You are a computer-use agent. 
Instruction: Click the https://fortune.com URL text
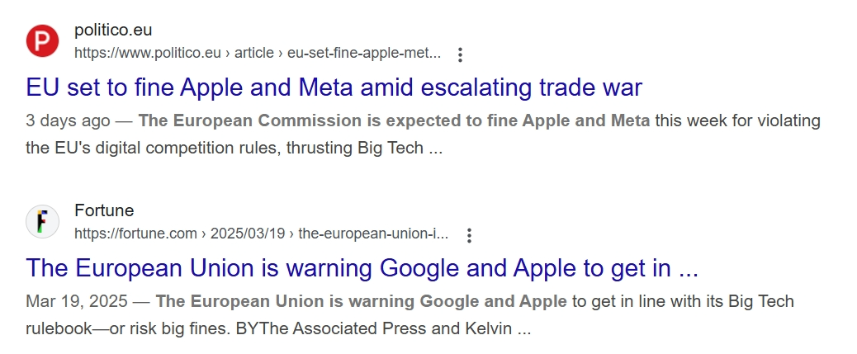135,234
